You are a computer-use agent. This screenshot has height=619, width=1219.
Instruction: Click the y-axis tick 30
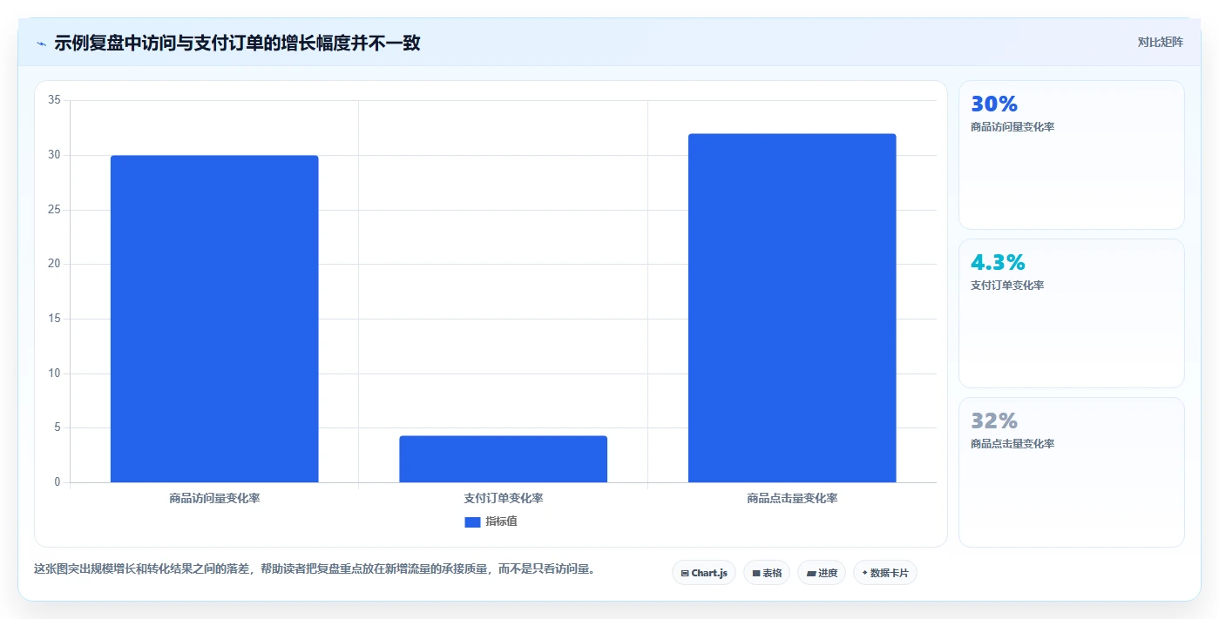(54, 155)
